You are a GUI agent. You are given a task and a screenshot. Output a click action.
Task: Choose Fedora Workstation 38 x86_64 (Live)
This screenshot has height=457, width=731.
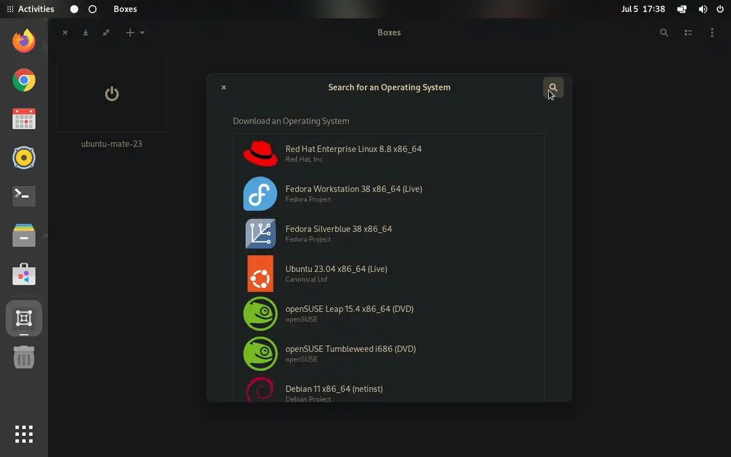click(389, 194)
